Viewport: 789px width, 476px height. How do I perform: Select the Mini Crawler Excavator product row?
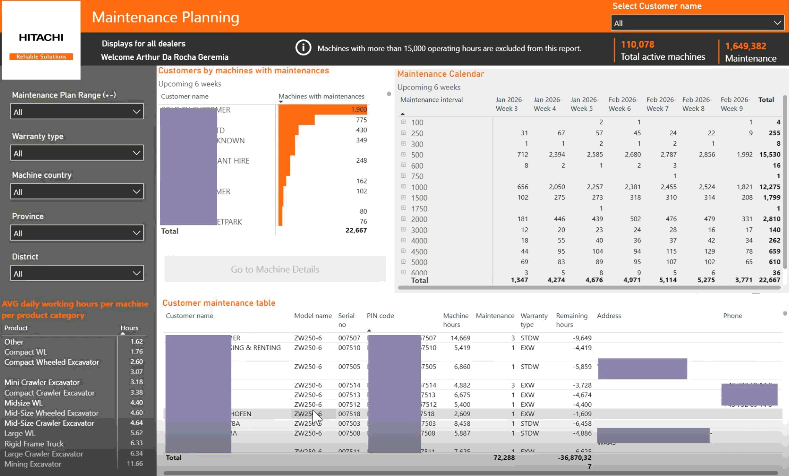click(74, 382)
